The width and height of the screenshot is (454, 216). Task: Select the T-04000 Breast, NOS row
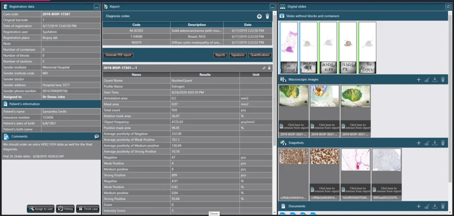(x=187, y=36)
